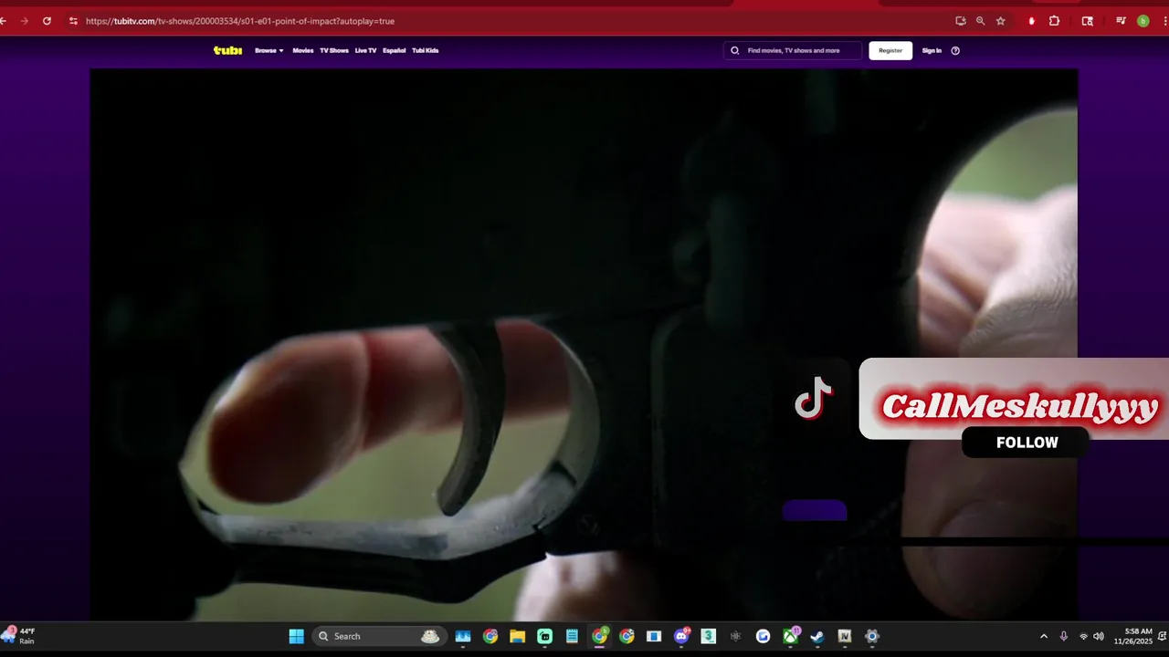Image resolution: width=1169 pixels, height=657 pixels.
Task: Go to TV Shows
Action: click(x=334, y=50)
